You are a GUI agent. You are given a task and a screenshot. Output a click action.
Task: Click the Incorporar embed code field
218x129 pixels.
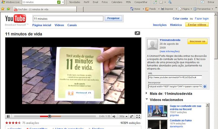tap(175, 87)
